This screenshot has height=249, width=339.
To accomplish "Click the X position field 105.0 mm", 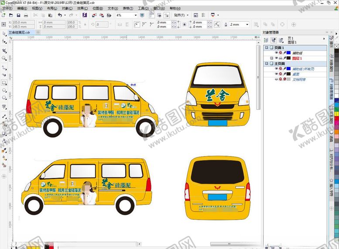I will 23,22.
